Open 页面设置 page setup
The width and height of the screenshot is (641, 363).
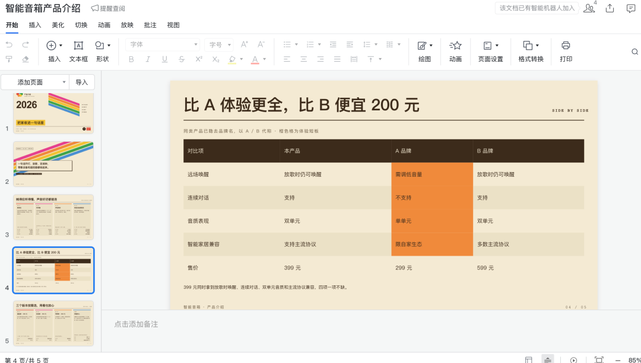(491, 52)
